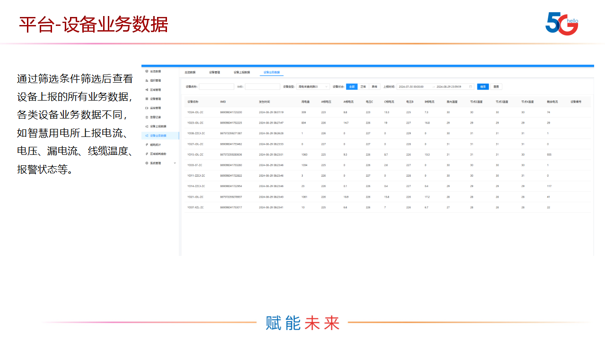
Task: Click the IMEI input field
Action: (262, 87)
